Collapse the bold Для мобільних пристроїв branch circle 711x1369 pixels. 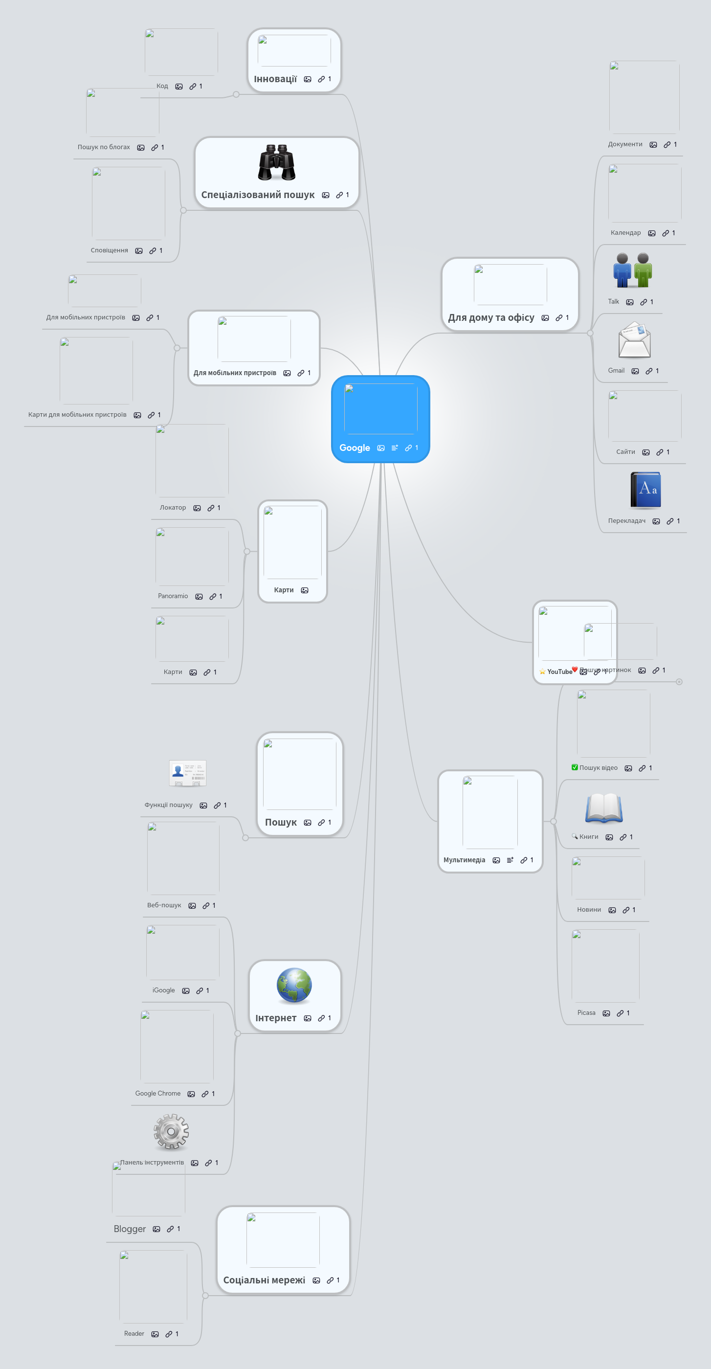(177, 348)
